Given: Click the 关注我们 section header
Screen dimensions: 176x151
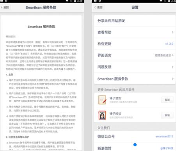Looking at the screenshot, I should point(104,128).
